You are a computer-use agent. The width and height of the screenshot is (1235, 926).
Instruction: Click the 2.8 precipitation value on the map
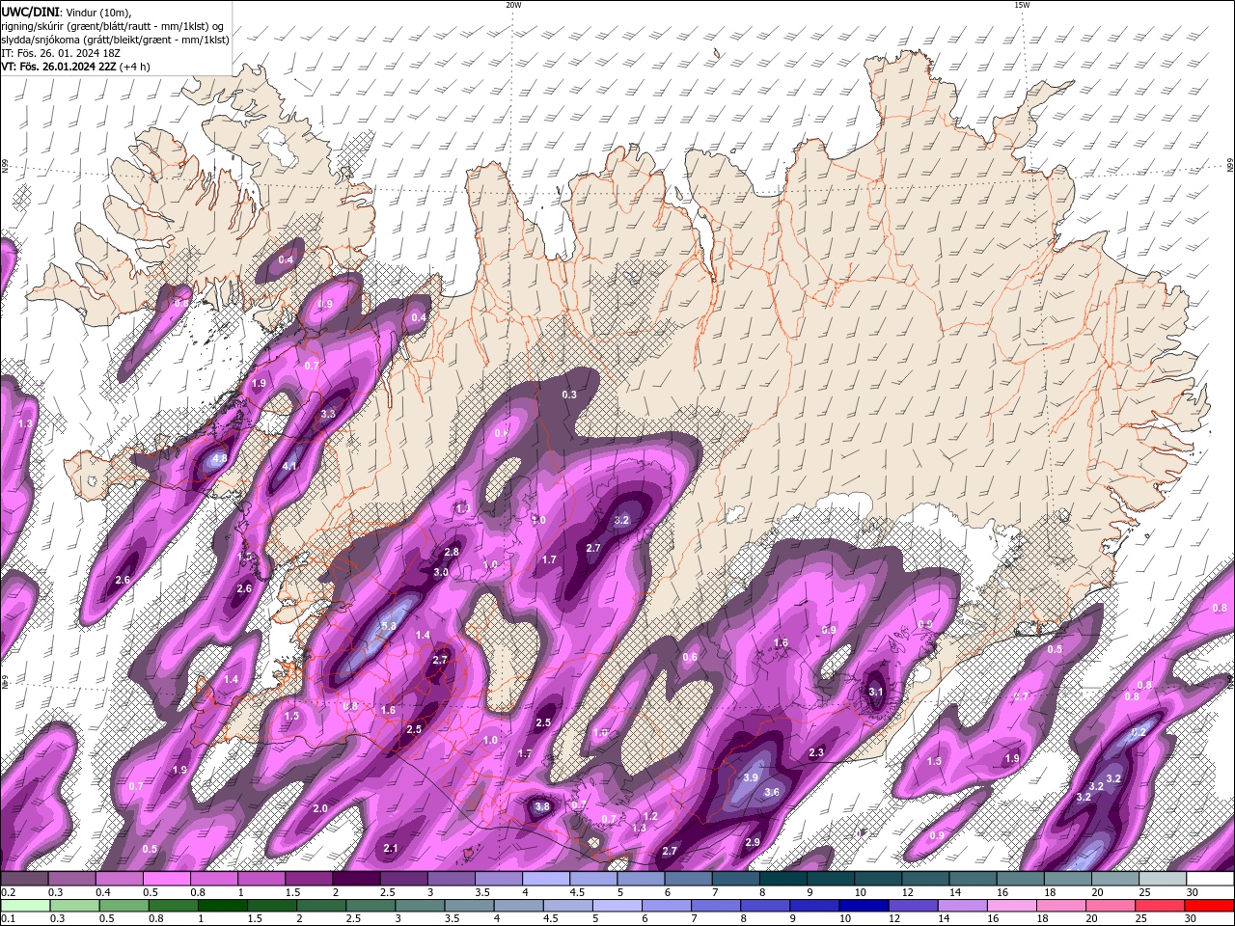(x=451, y=553)
